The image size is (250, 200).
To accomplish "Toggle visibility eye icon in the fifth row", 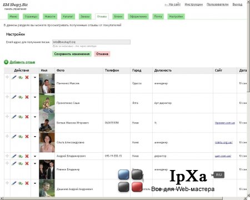I will 21,157.
